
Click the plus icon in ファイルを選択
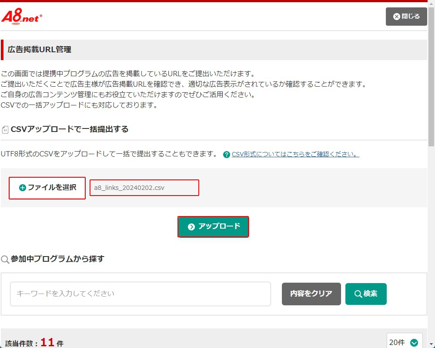pyautogui.click(x=23, y=188)
